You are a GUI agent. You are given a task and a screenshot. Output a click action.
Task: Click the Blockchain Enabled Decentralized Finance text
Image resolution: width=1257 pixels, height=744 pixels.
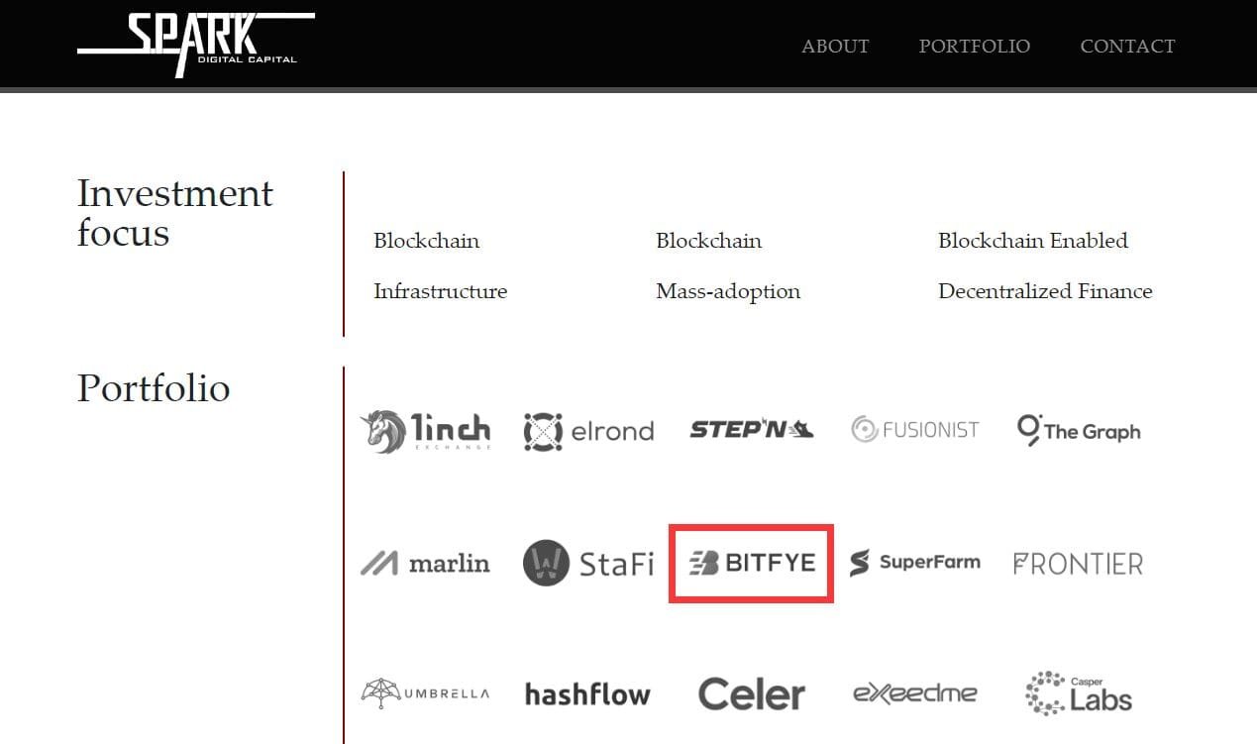click(x=1044, y=266)
